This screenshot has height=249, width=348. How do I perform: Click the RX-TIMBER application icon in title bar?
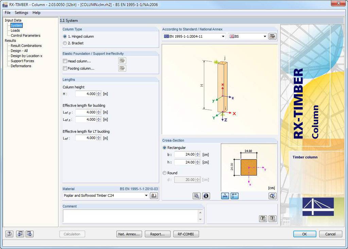(5, 4)
